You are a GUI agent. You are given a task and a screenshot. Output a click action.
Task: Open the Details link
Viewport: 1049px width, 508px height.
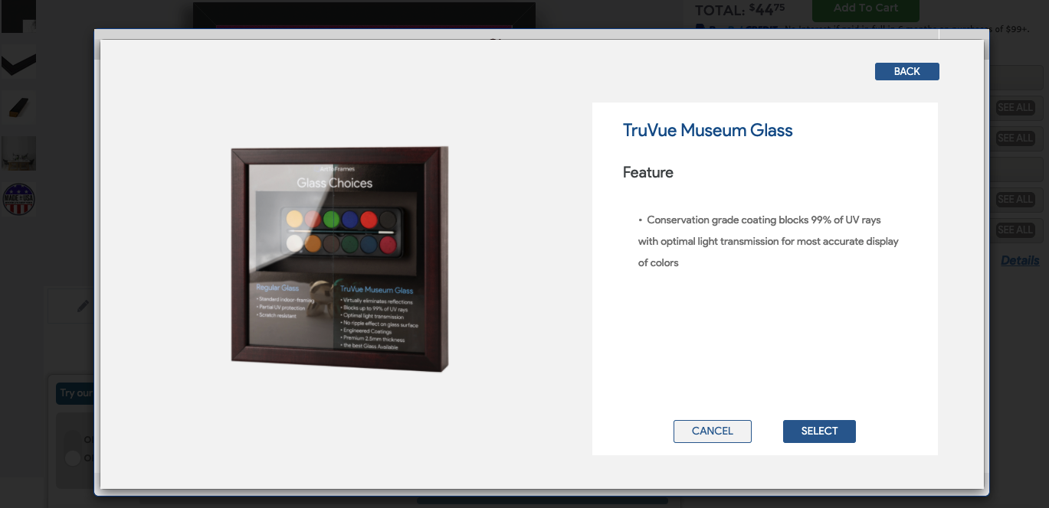[1020, 261]
